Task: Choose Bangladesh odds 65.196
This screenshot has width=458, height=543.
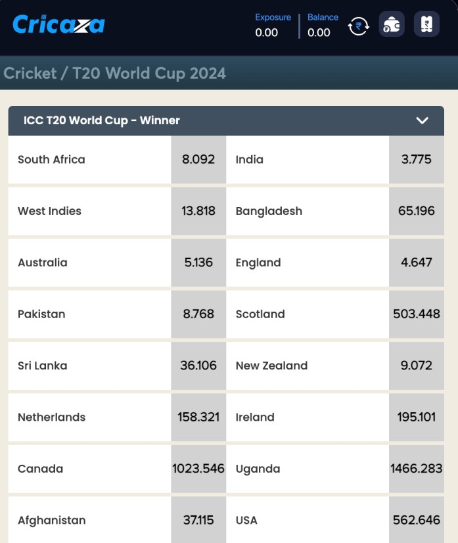Action: [417, 211]
